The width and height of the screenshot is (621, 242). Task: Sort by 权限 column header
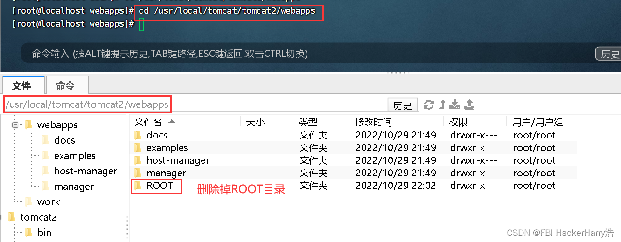pyautogui.click(x=474, y=122)
